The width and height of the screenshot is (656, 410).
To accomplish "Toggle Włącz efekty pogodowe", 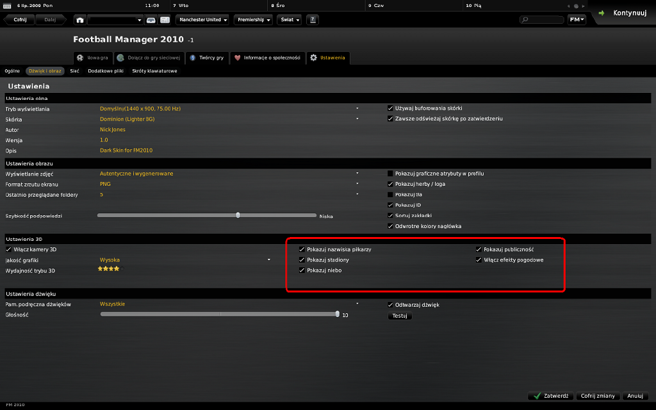I will point(479,260).
